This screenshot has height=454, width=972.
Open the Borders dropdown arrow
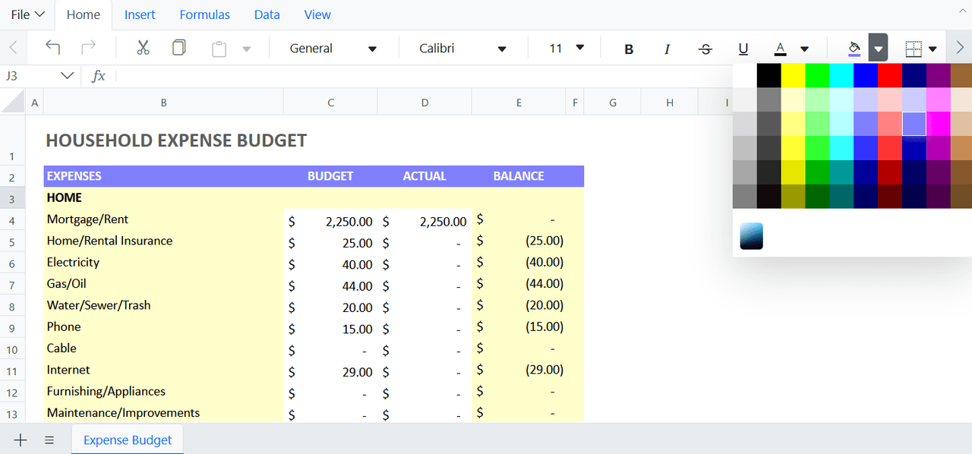[x=933, y=49]
